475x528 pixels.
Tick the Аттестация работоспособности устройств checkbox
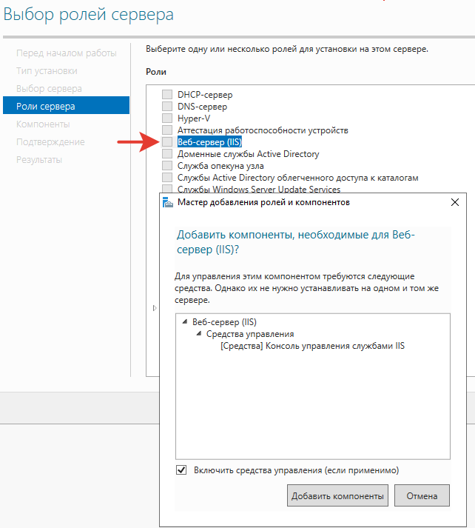tap(167, 130)
